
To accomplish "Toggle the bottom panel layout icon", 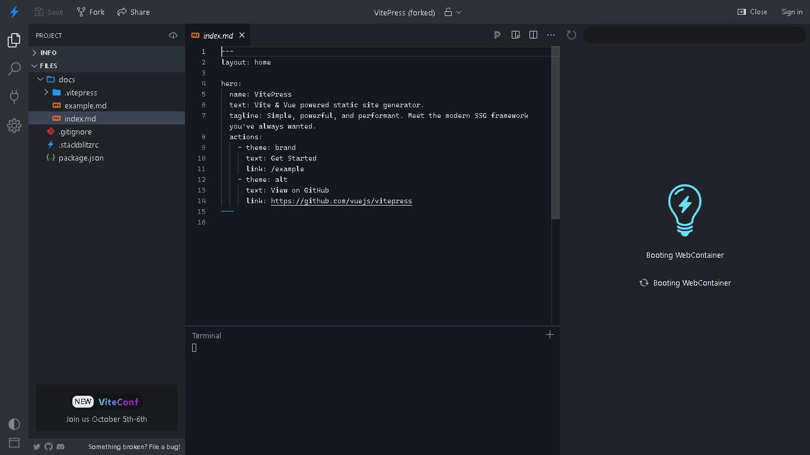I will 14,443.
